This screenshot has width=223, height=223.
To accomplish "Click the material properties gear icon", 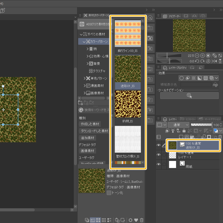I will pos(130,220).
